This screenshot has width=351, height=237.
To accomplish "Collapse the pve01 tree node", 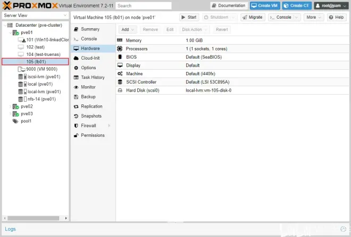I will [10, 32].
